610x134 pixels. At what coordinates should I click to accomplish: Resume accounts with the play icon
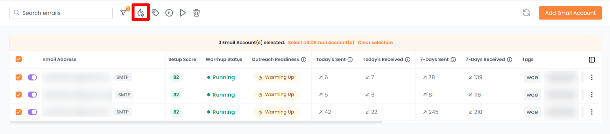(183, 13)
